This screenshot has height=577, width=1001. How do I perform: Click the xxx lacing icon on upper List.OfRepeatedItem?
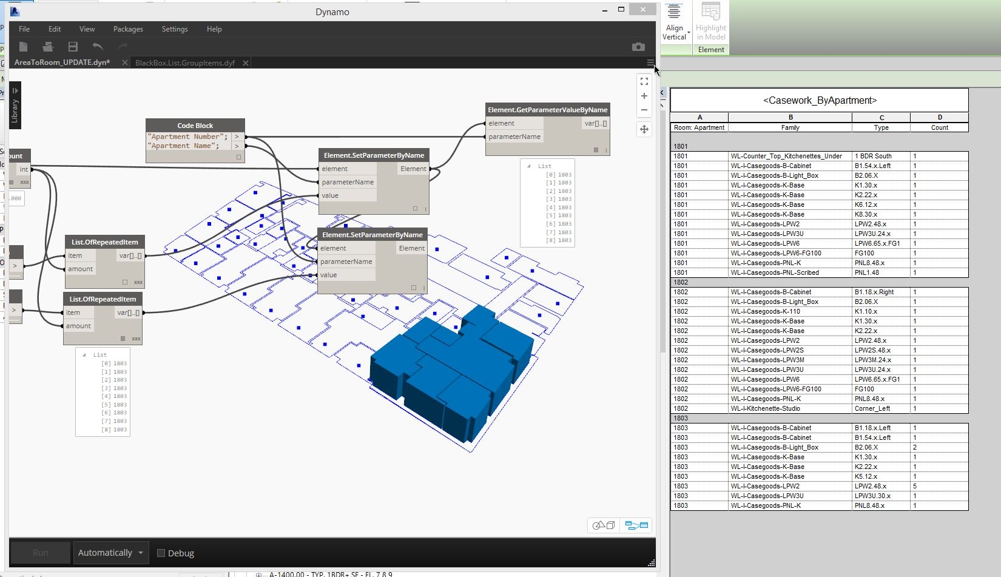[x=138, y=282]
